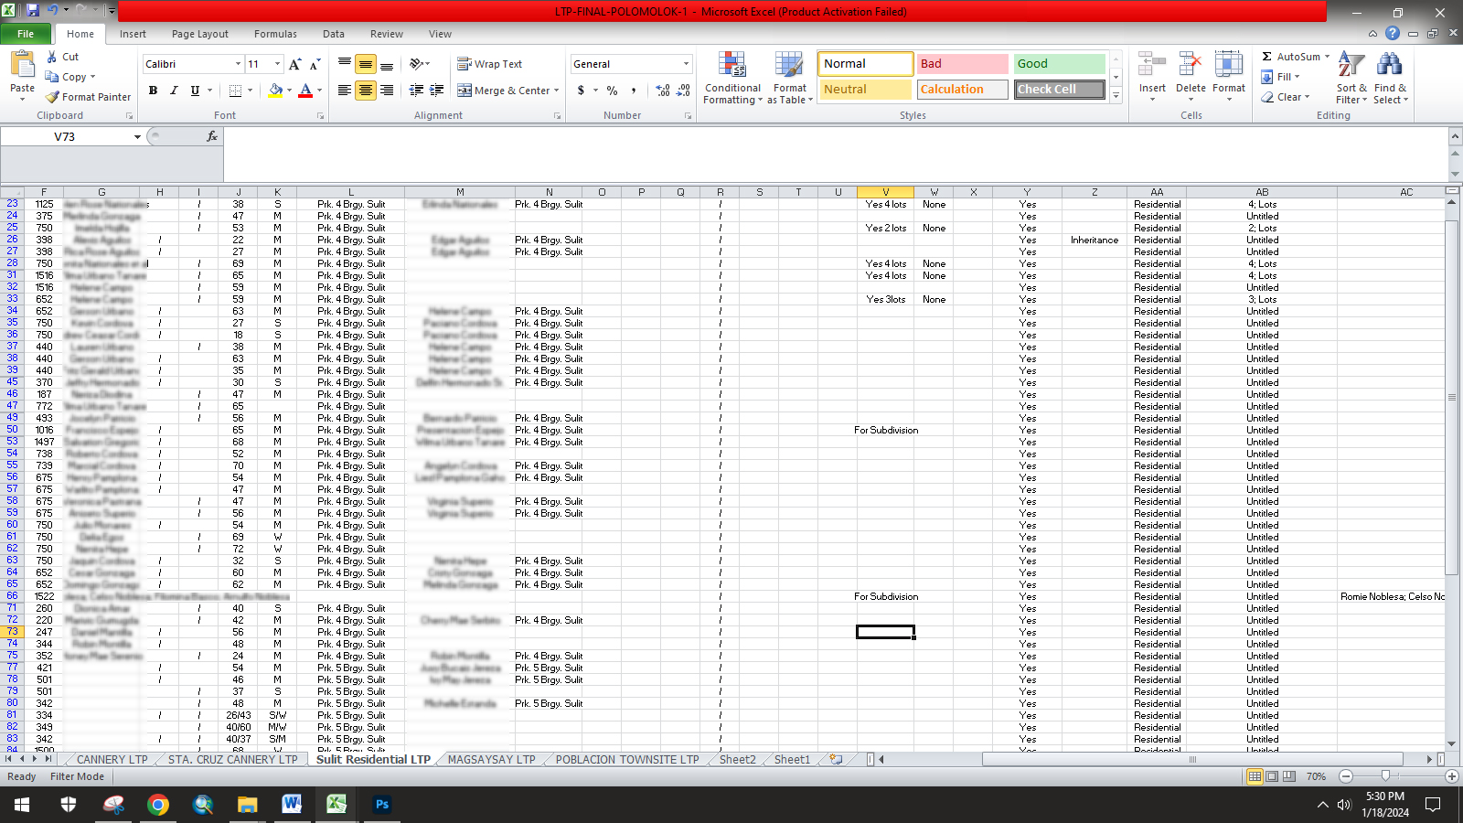
Task: Apply the Bad cell style
Action: pos(962,63)
